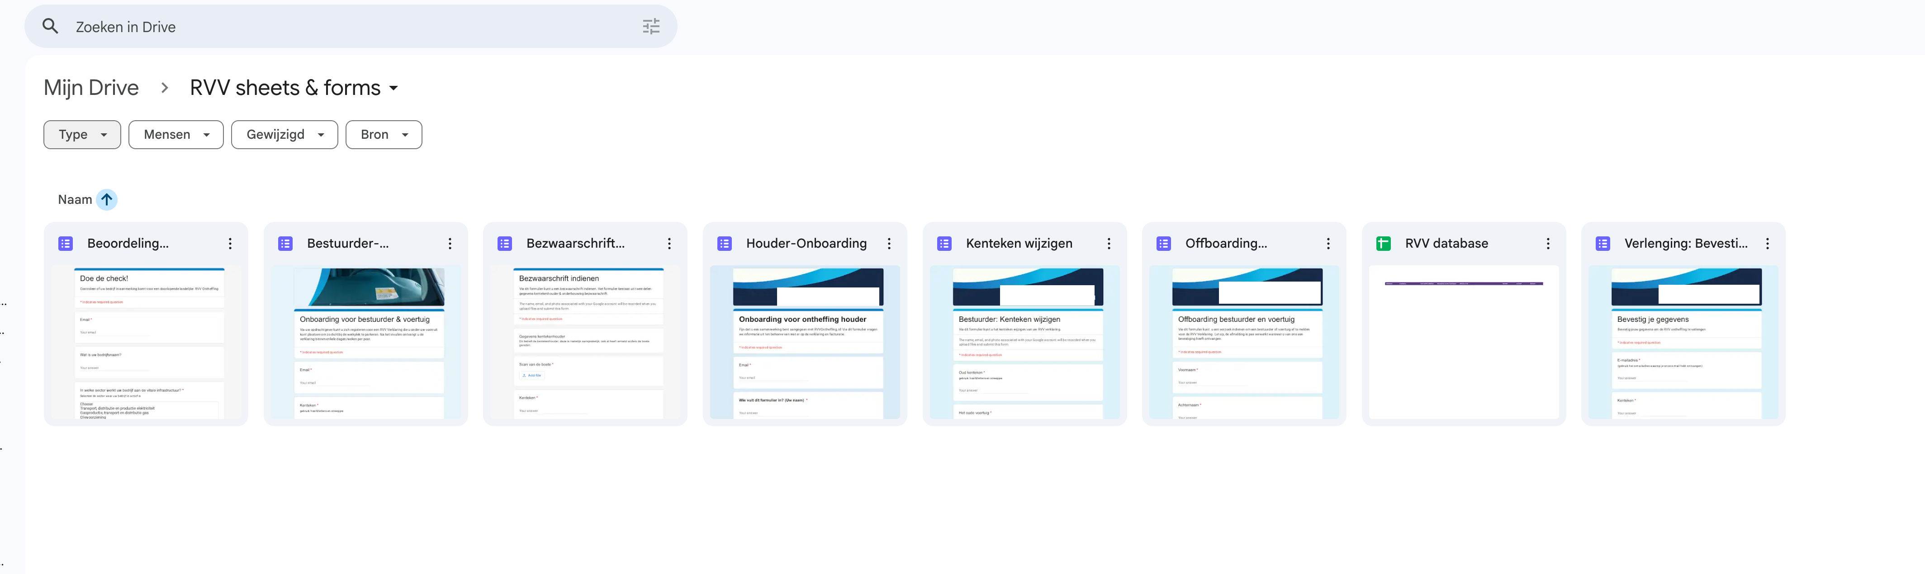Select the RVV database spreadsheet thumbnail
Image resolution: width=1925 pixels, height=574 pixels.
pyautogui.click(x=1465, y=343)
